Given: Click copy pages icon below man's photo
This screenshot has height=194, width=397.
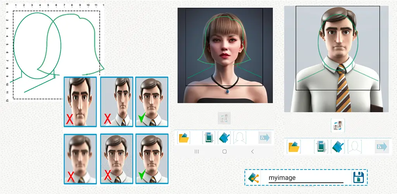Looking at the screenshot, I should [321, 147].
